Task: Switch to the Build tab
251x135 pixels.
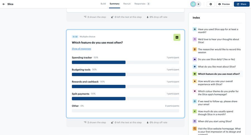Action: [x=103, y=4]
